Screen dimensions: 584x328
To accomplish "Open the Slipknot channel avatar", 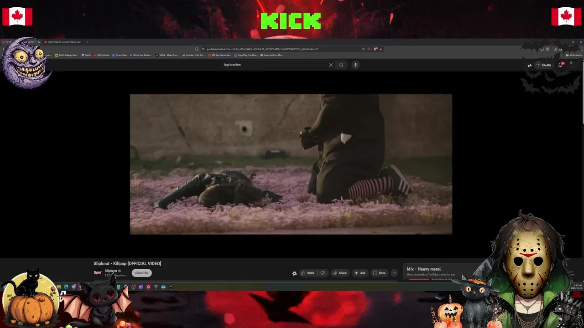I will click(x=98, y=272).
